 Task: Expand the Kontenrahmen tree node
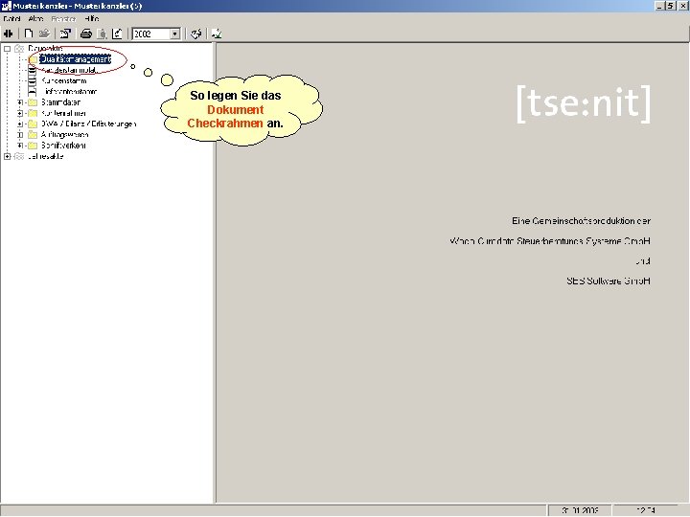coord(20,113)
